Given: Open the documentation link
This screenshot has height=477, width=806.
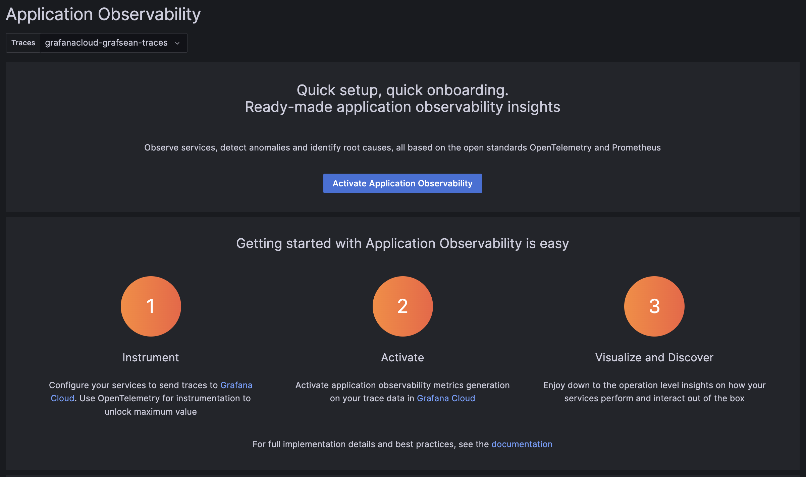Looking at the screenshot, I should click(x=521, y=444).
